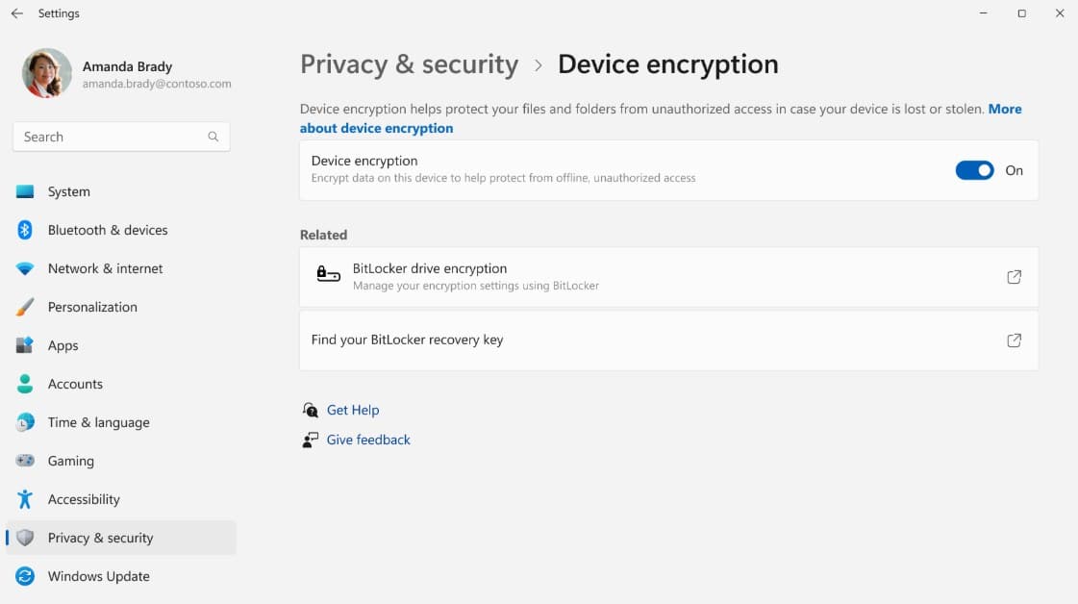Minimize the Settings window
The image size is (1078, 604).
(x=983, y=13)
